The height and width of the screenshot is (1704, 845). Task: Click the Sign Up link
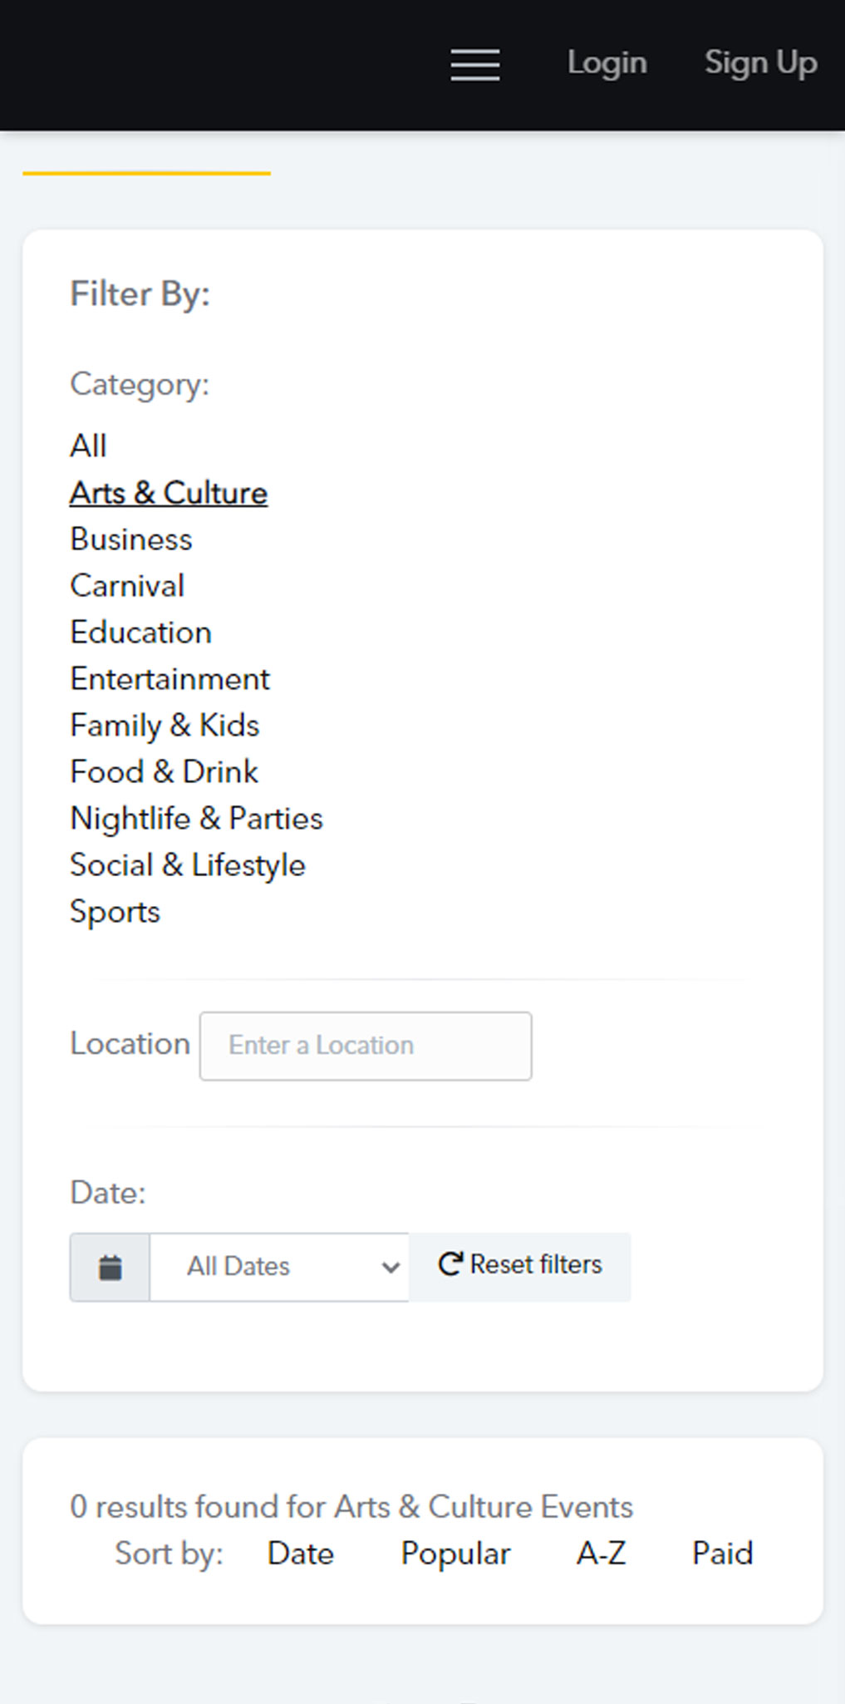click(x=760, y=63)
